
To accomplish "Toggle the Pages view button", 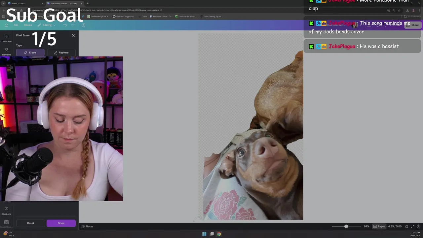I will click(x=379, y=226).
